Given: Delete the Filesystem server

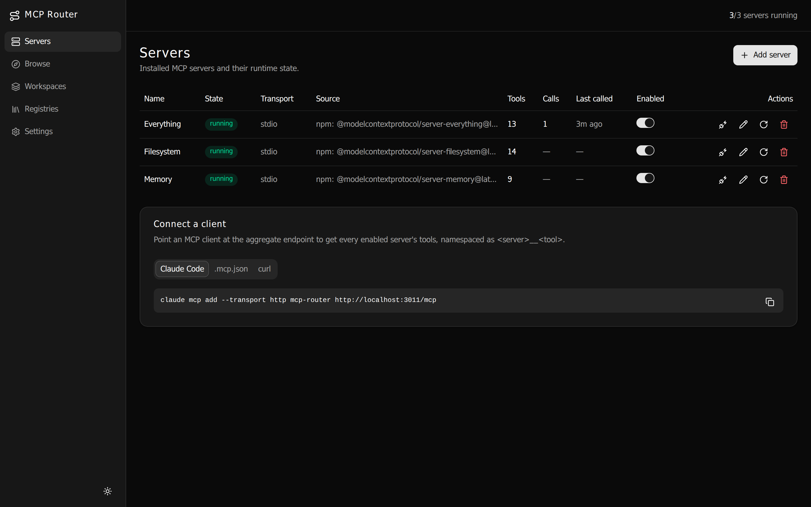Looking at the screenshot, I should 784,152.
